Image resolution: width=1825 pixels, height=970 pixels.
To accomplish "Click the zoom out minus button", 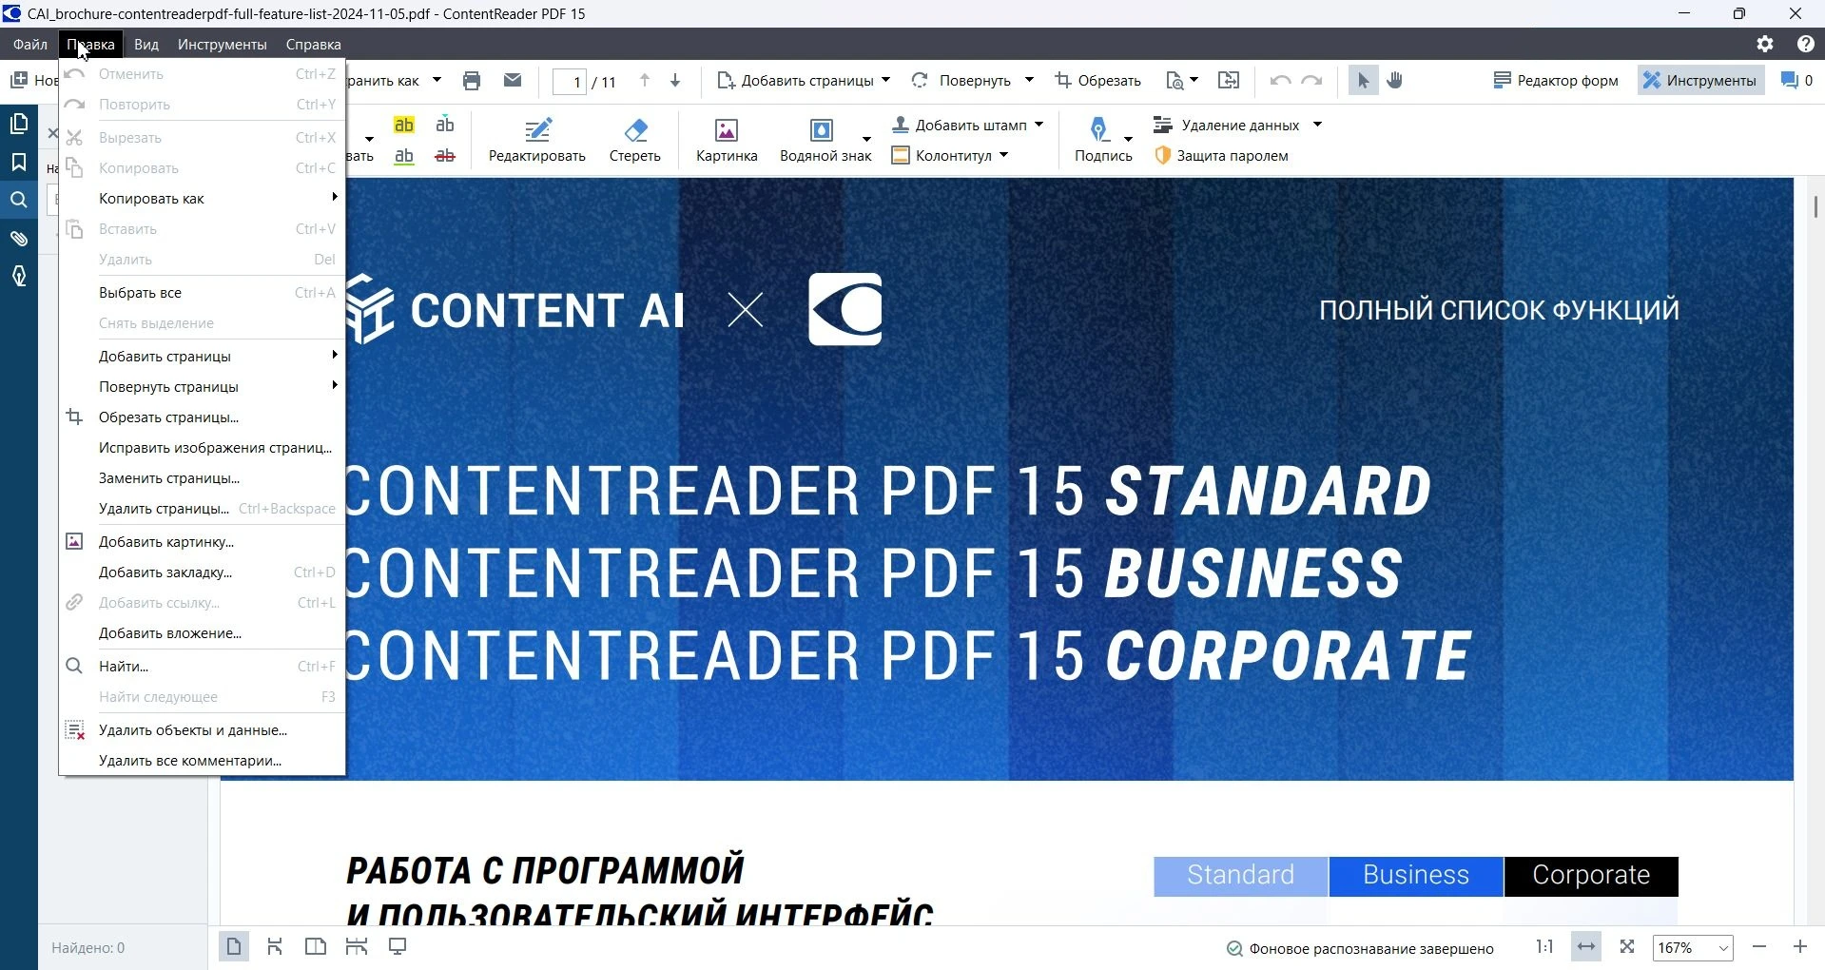I will pyautogui.click(x=1759, y=947).
